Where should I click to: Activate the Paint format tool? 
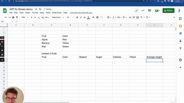pos(17,17)
